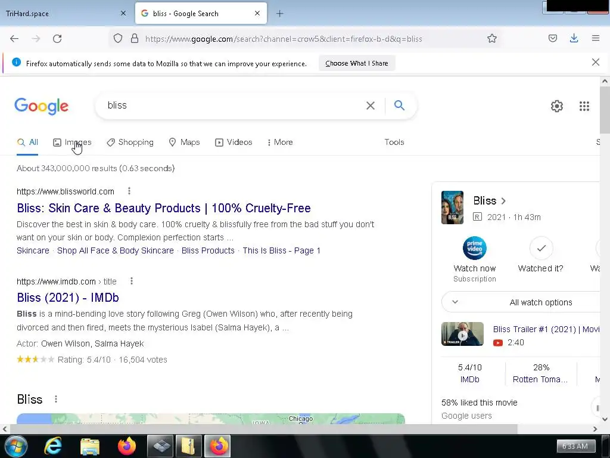Open Shop All Face & Body Skincare sitelink
Screen dimensions: 610x458
116,251
